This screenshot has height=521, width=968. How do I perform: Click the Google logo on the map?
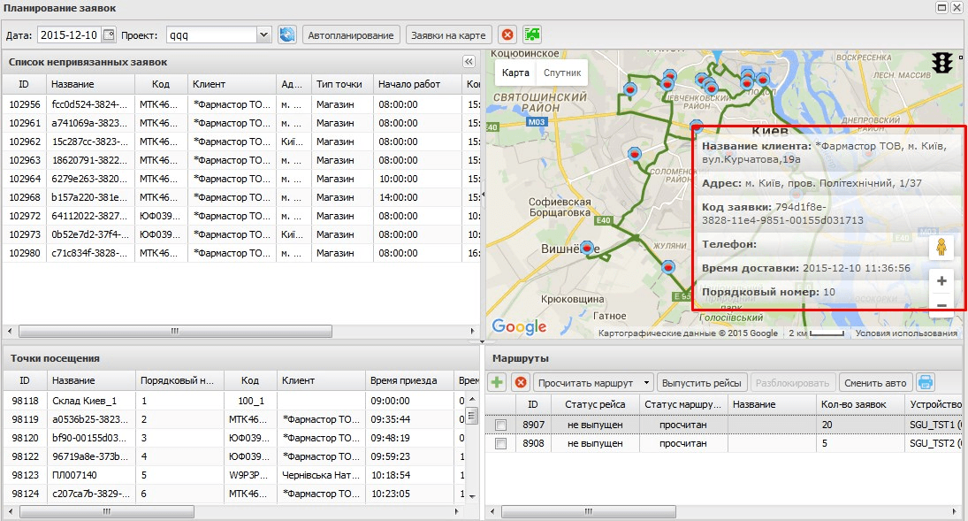coord(519,326)
